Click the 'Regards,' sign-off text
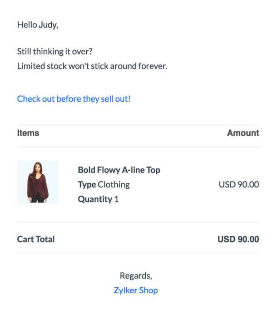Image resolution: width=277 pixels, height=315 pixels. (x=136, y=276)
